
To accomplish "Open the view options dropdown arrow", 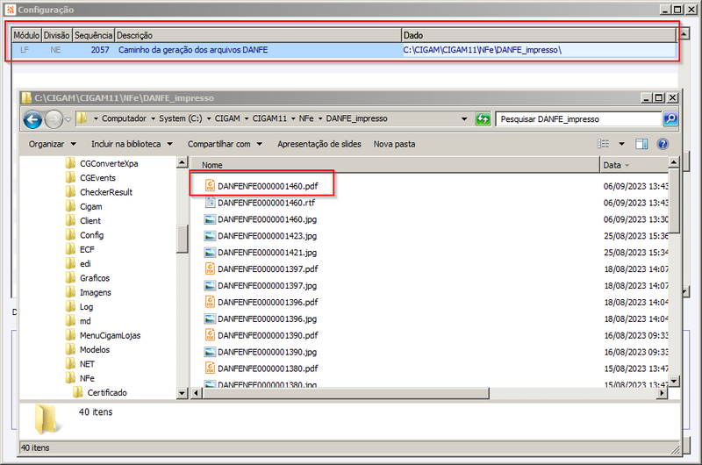I will click(x=621, y=144).
